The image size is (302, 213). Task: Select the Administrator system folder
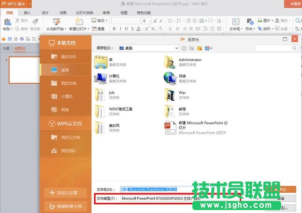point(183,62)
